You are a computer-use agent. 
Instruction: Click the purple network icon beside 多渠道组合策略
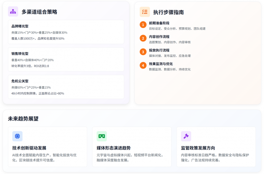pos(13,12)
